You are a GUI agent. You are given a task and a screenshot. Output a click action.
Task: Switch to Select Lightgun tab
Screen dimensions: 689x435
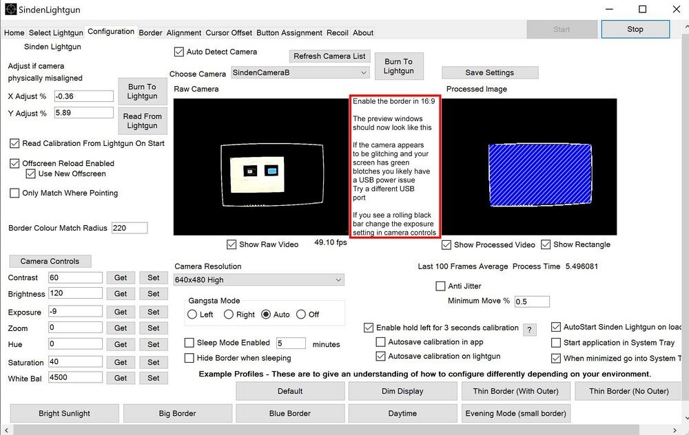(56, 33)
